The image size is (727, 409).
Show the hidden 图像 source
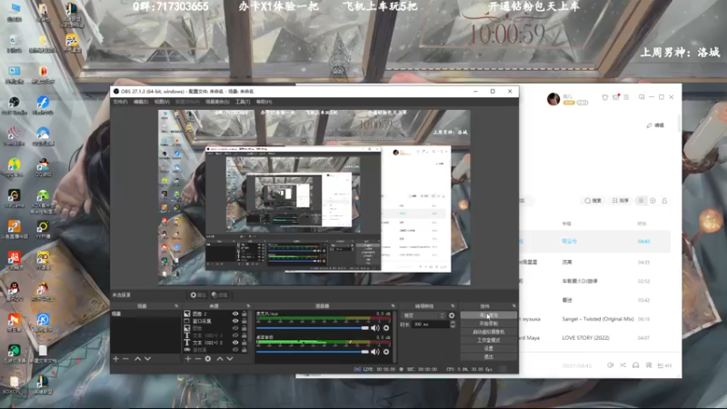click(x=235, y=328)
